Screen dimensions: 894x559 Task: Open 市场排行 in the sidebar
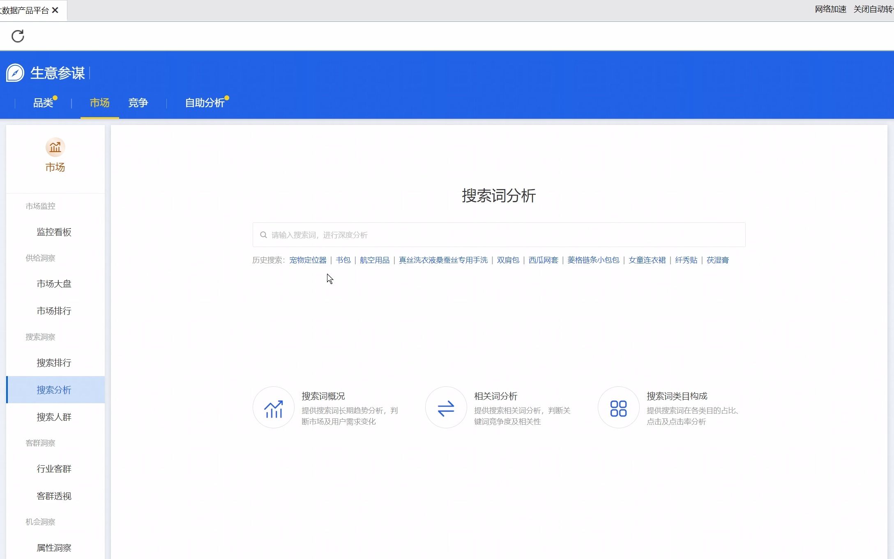pos(54,311)
